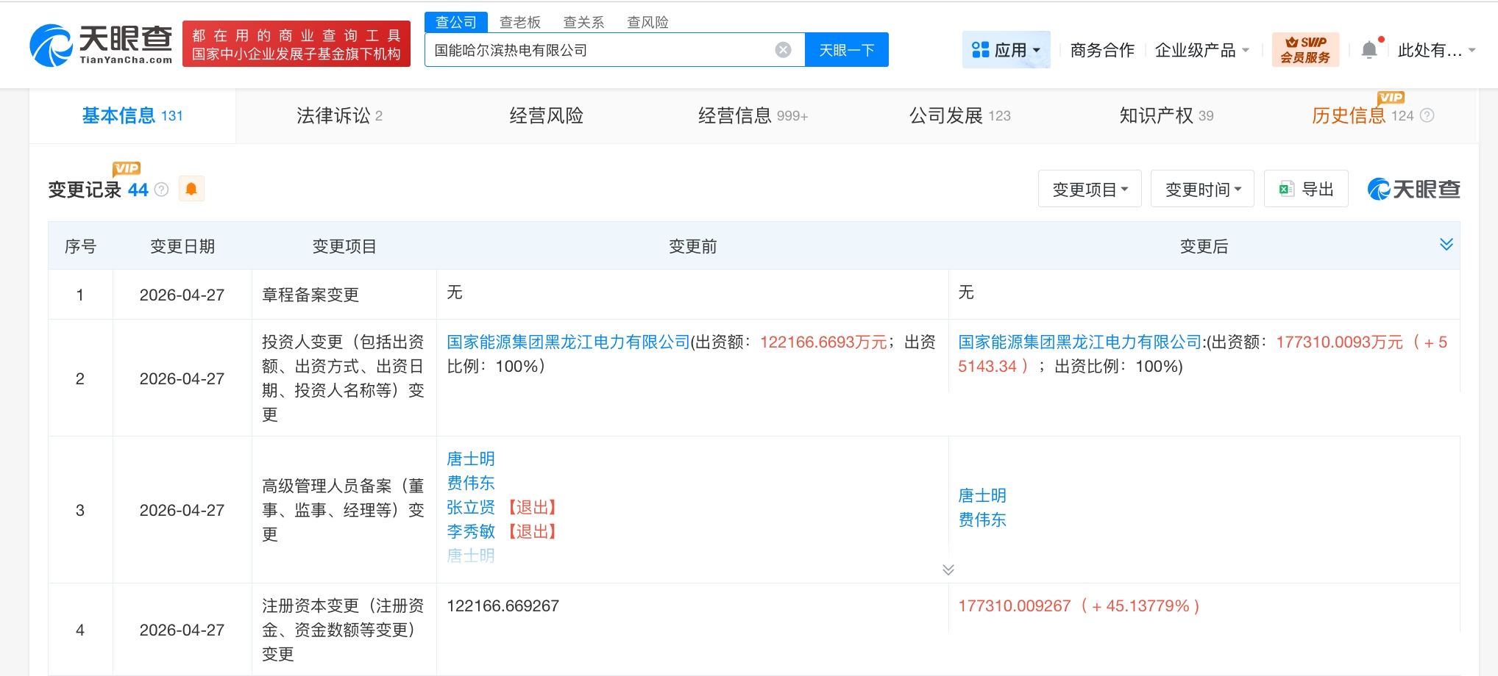This screenshot has height=676, width=1498.
Task: Switch to 查老板 search tab
Action: (520, 22)
